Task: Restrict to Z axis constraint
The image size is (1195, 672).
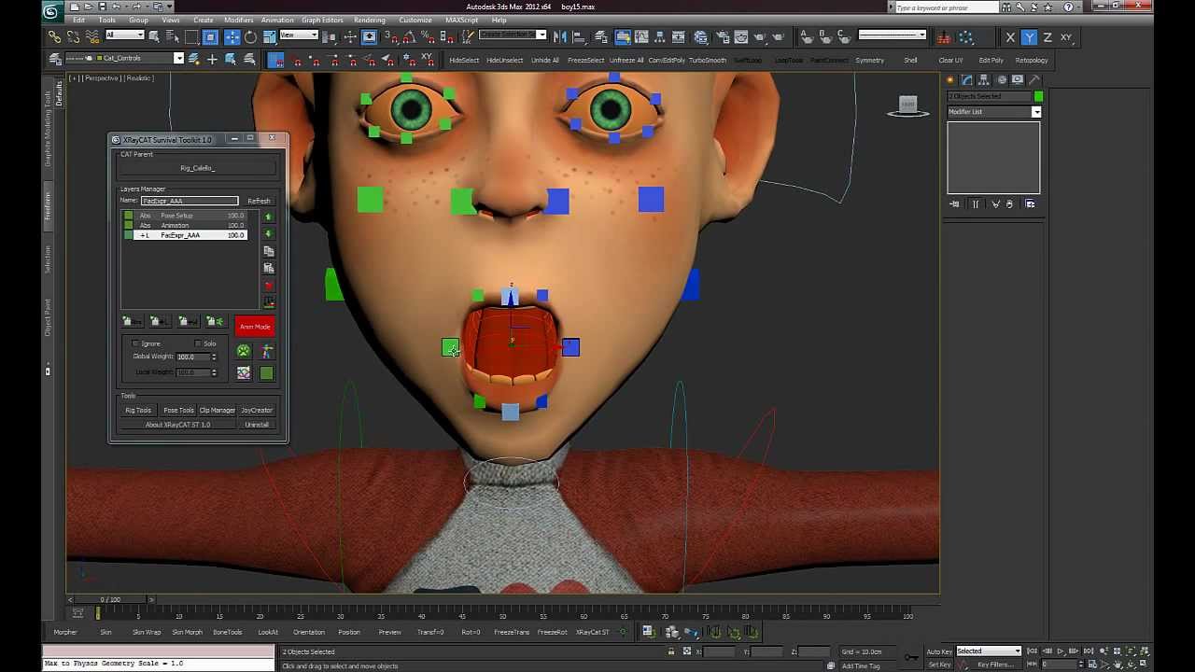Action: coord(1047,37)
